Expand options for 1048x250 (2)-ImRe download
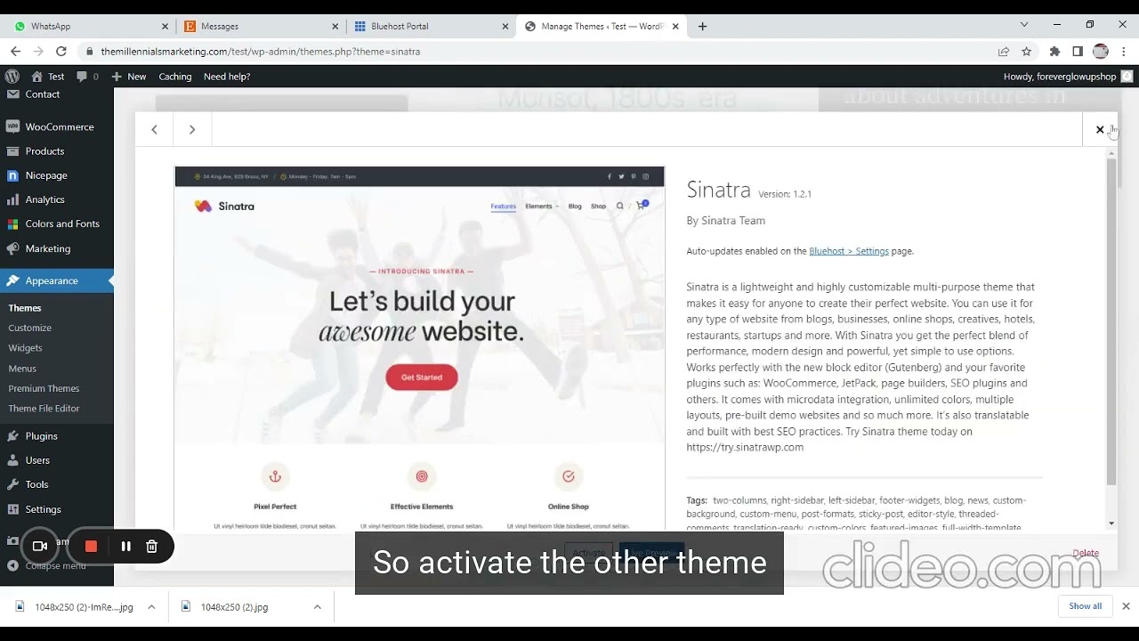The image size is (1139, 641). 151,607
